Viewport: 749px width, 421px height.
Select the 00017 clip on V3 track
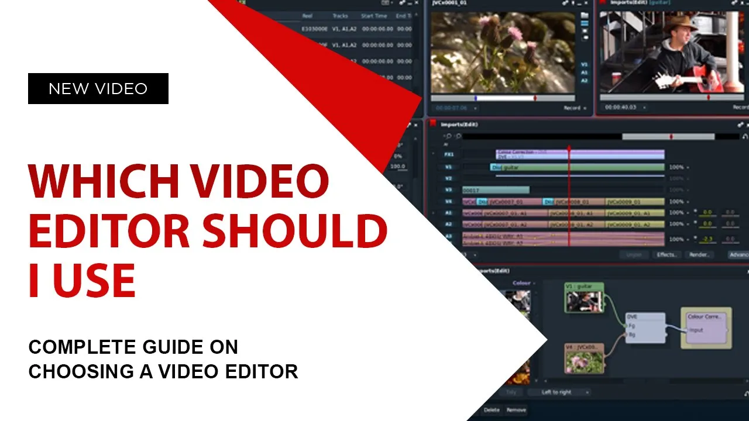click(x=496, y=190)
